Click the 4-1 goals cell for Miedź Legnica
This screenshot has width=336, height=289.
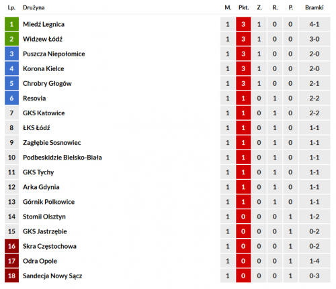pos(314,24)
